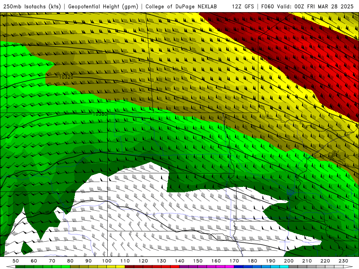Screen dimensions: 359x269
Task: Click the darkest green legend swatch at 50
Action: pos(20,267)
